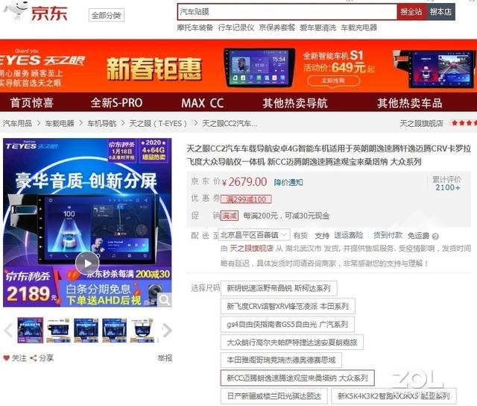The height and width of the screenshot is (406, 477).
Task: Click the magnifier zoom icon on product image
Action: [165, 300]
